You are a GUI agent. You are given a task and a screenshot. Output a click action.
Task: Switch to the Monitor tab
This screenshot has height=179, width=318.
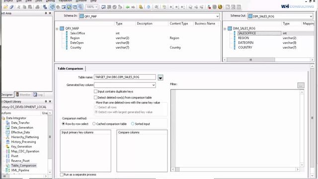23,95
